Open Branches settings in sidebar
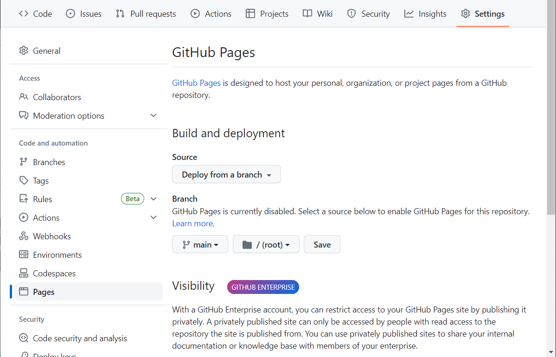 [89, 162]
